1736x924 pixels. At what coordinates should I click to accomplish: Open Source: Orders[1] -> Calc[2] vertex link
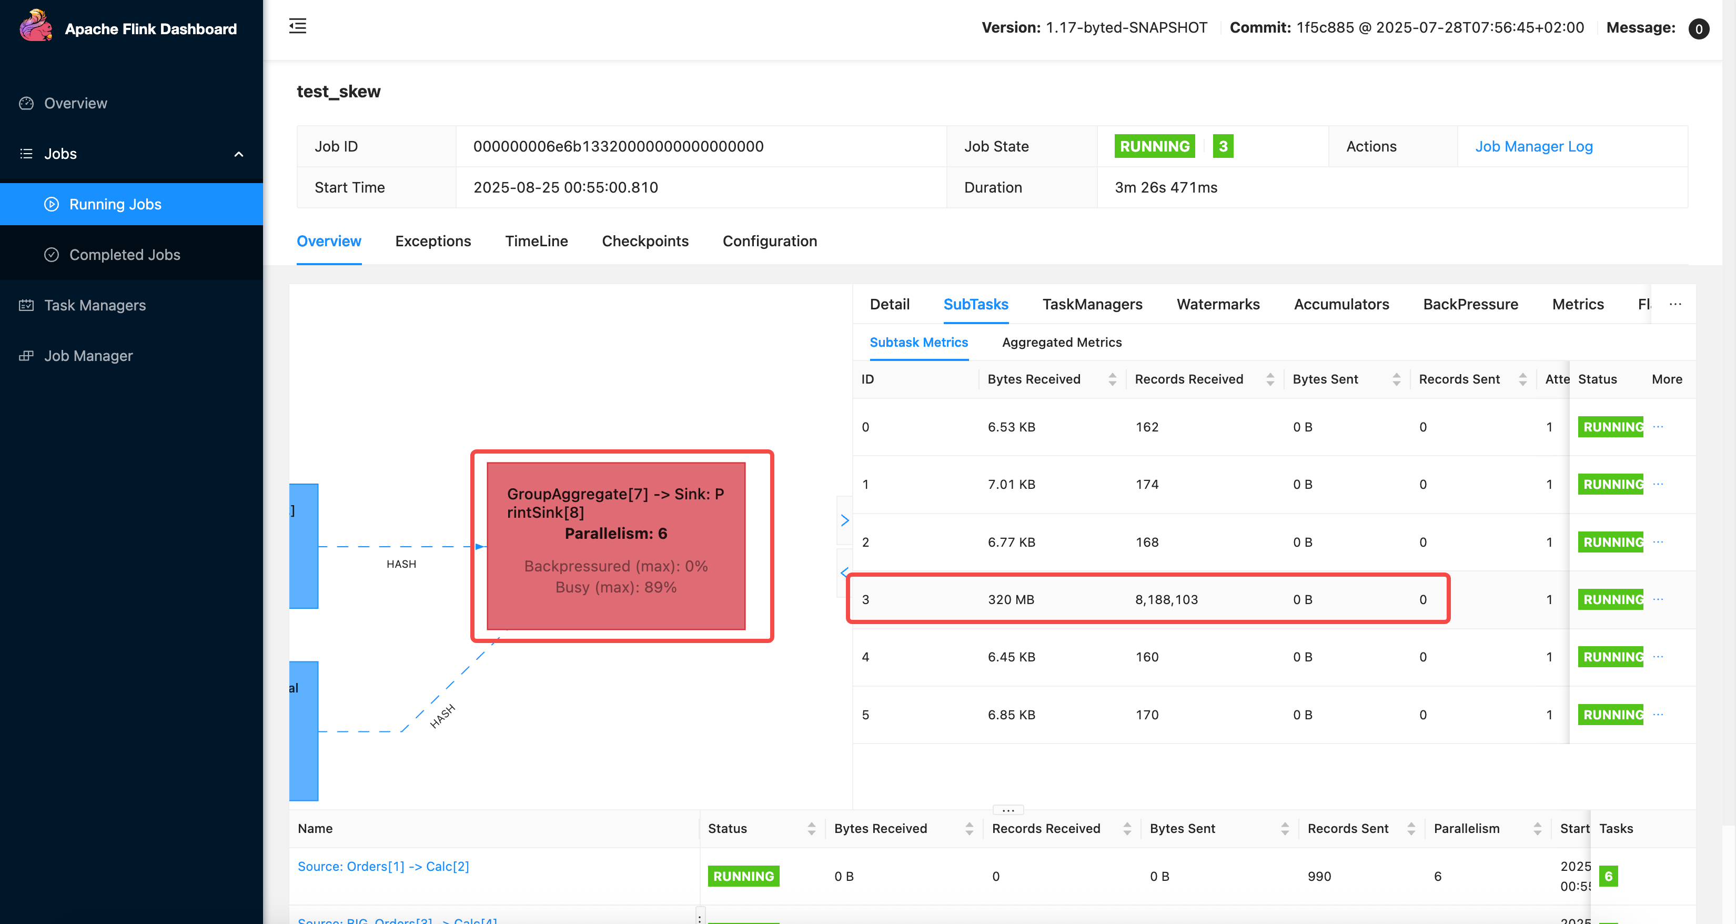click(383, 866)
